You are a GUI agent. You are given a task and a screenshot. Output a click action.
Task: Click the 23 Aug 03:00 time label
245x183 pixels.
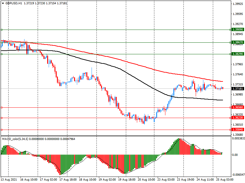tap(166, 180)
